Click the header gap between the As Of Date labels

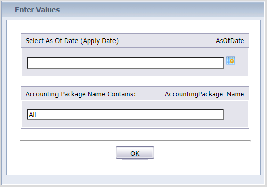click(167, 41)
